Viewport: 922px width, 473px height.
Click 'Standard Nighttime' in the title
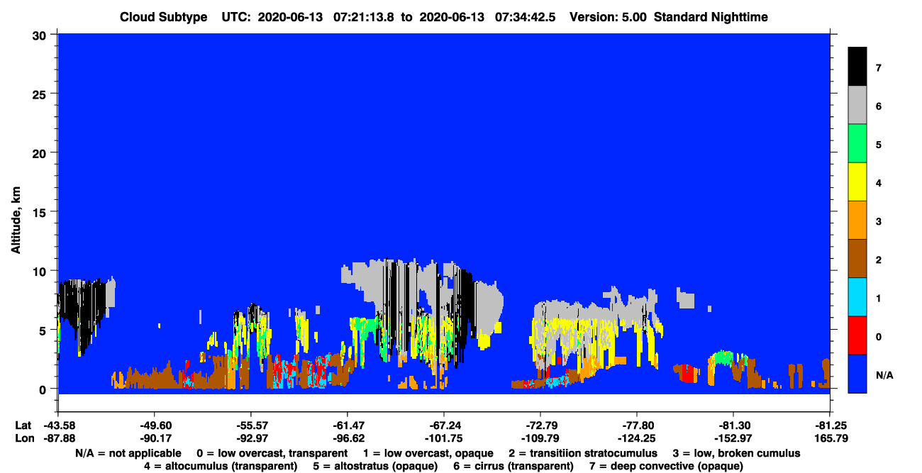click(x=710, y=17)
